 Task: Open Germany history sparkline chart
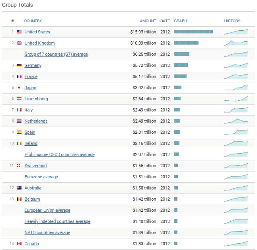coord(236,65)
